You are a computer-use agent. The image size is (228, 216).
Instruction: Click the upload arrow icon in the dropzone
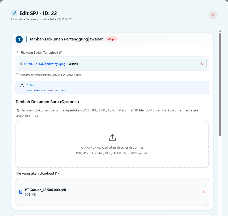112,138
